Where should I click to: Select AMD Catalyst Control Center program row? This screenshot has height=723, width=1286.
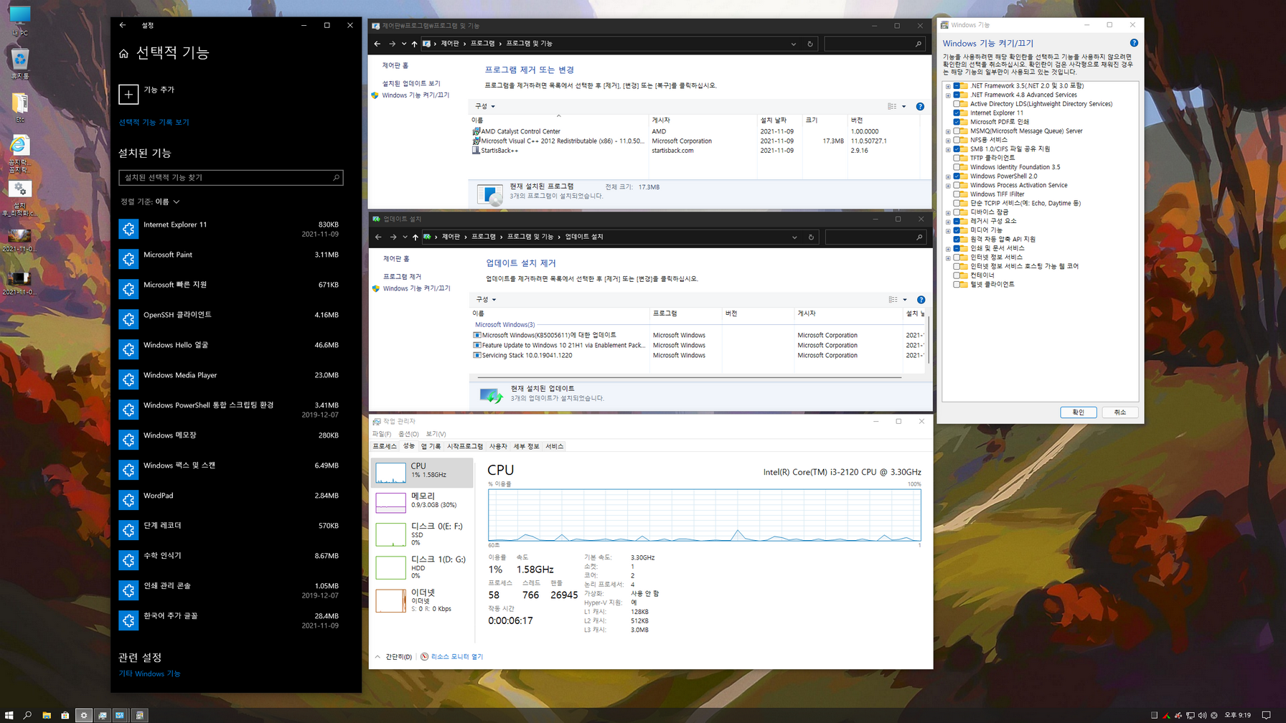(x=696, y=131)
